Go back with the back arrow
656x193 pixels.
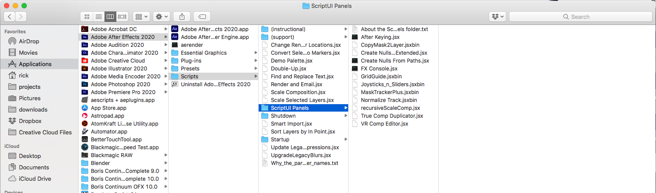[10, 17]
